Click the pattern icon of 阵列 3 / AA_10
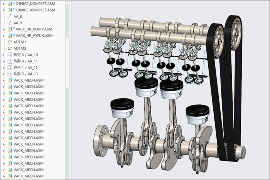Screen dimensions: 270x180 coord(10,55)
